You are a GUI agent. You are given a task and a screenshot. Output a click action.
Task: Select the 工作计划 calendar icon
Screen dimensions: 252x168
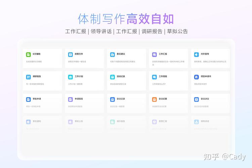[x=71, y=77]
